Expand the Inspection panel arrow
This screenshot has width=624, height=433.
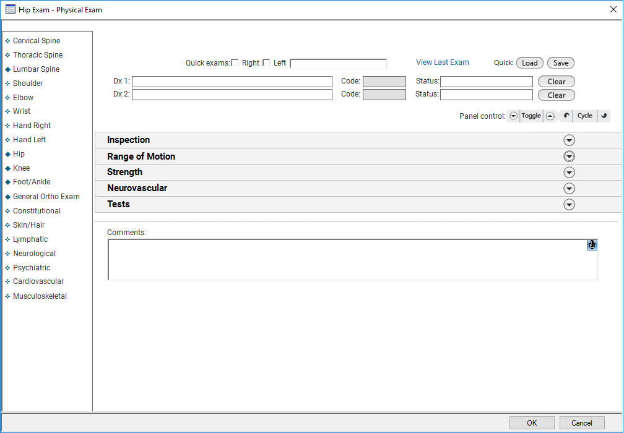569,140
